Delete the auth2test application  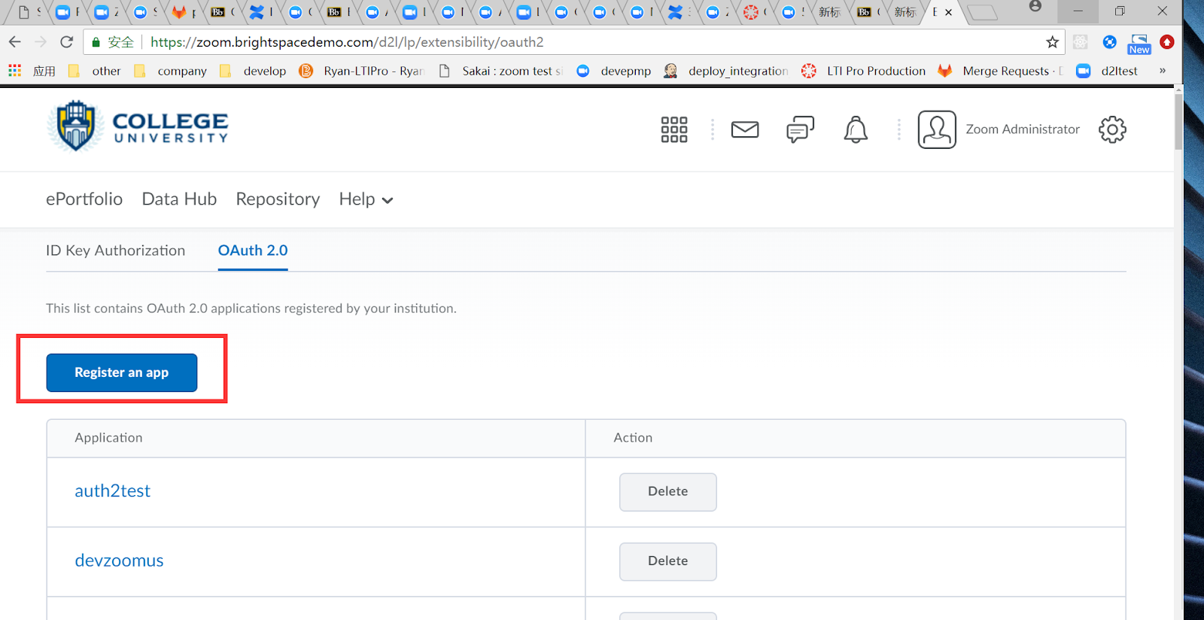click(x=667, y=491)
